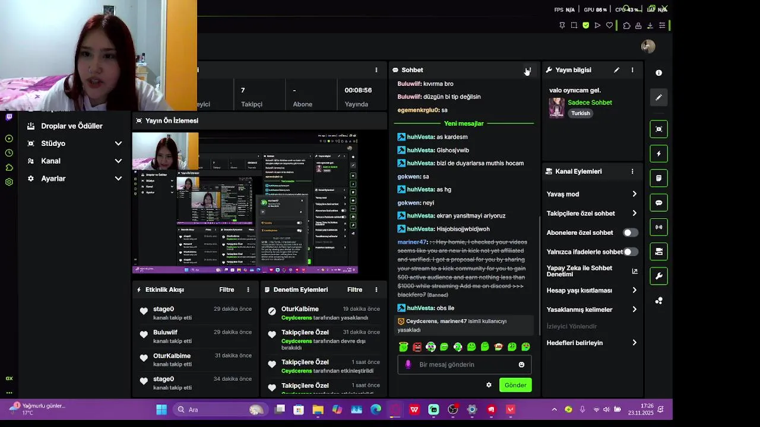Open the Etkinlik Akışı Filtre dropdown
760x427 pixels.
click(x=227, y=289)
